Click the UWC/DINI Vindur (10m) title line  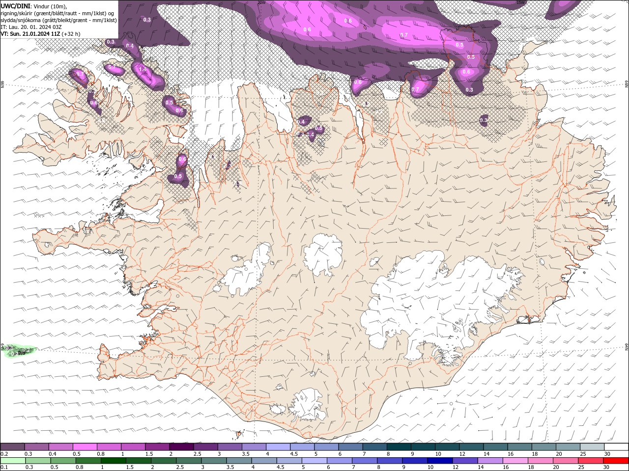(34, 5)
